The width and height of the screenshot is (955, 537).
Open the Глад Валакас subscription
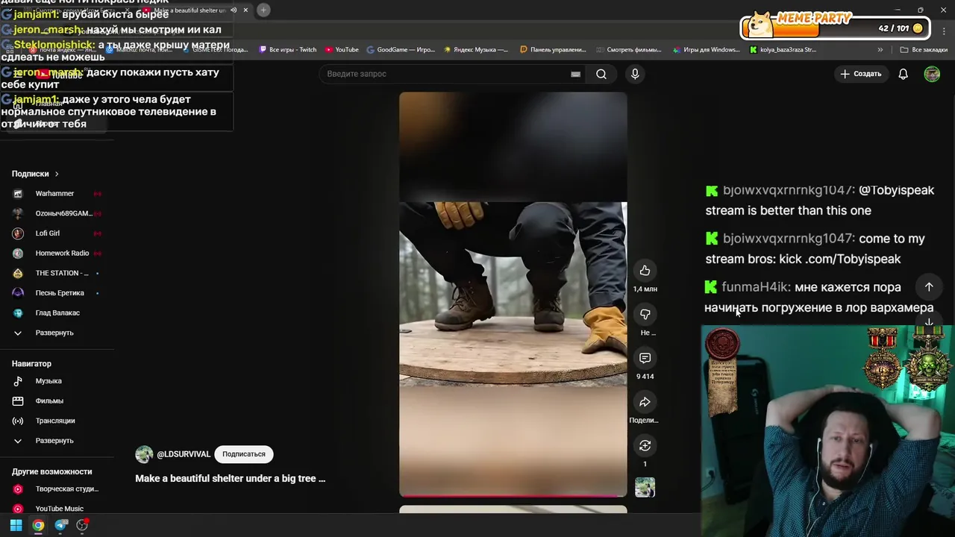coord(56,313)
